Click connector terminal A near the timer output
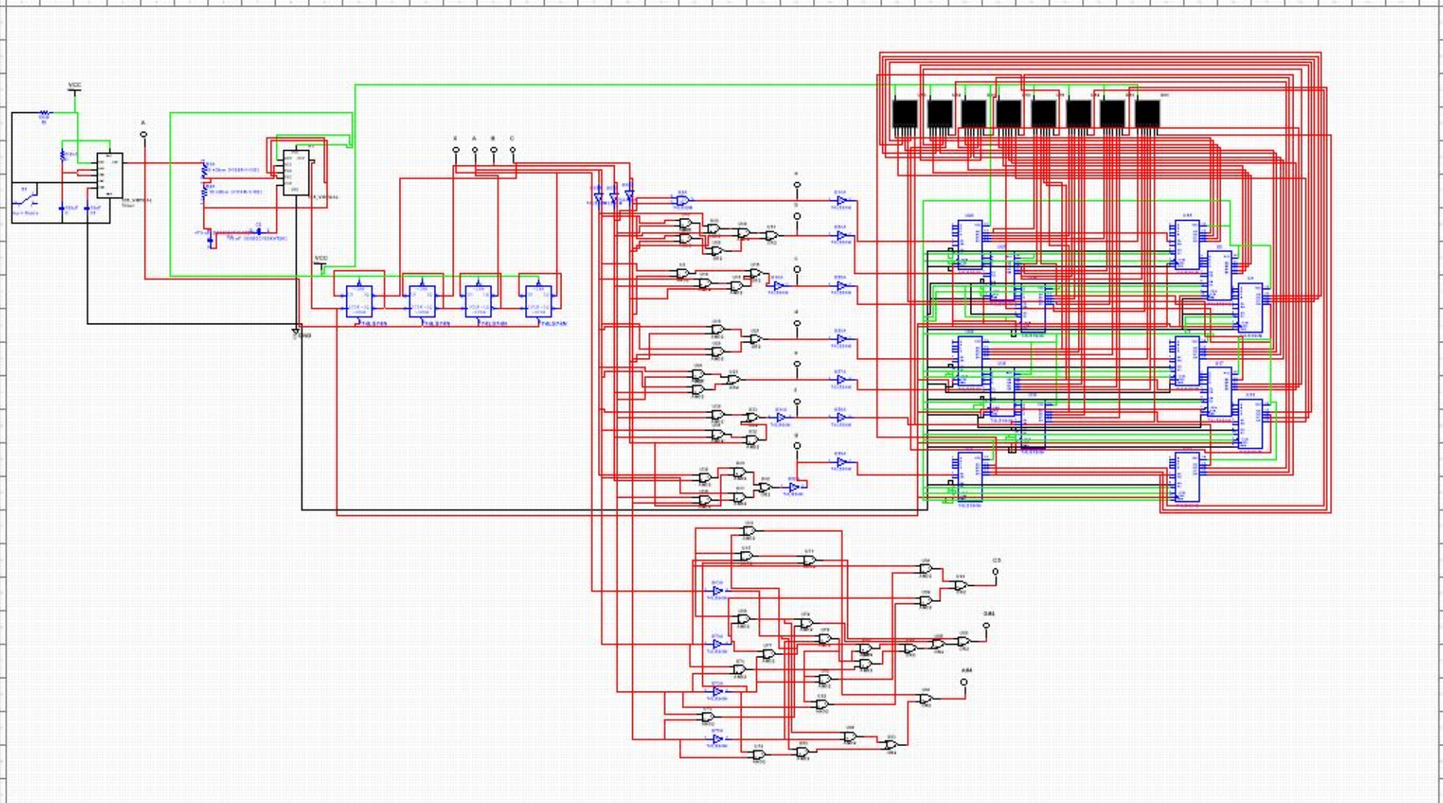The image size is (1443, 803). point(144,134)
